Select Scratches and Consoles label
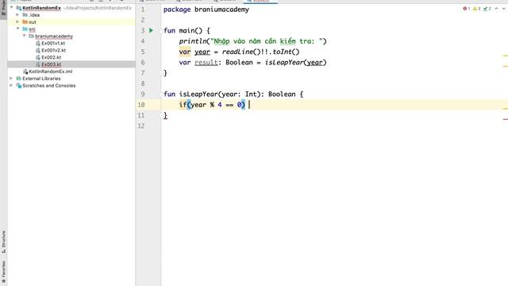 point(49,86)
